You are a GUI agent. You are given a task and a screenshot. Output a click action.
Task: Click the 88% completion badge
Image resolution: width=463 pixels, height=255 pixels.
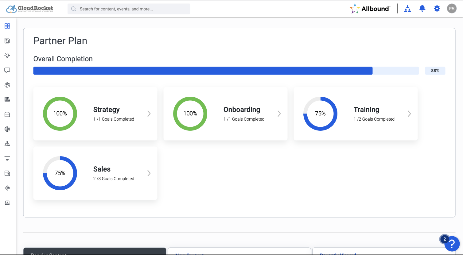coord(435,71)
